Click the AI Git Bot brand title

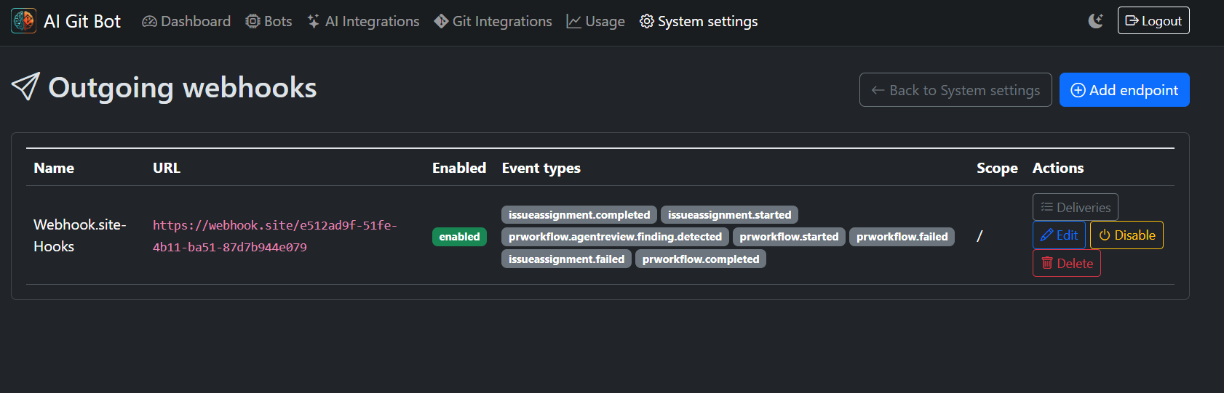click(82, 22)
